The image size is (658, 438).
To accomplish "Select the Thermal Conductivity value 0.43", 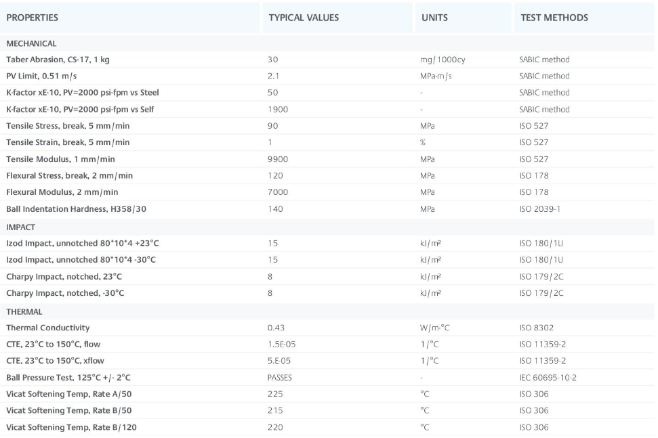I will pyautogui.click(x=276, y=328).
